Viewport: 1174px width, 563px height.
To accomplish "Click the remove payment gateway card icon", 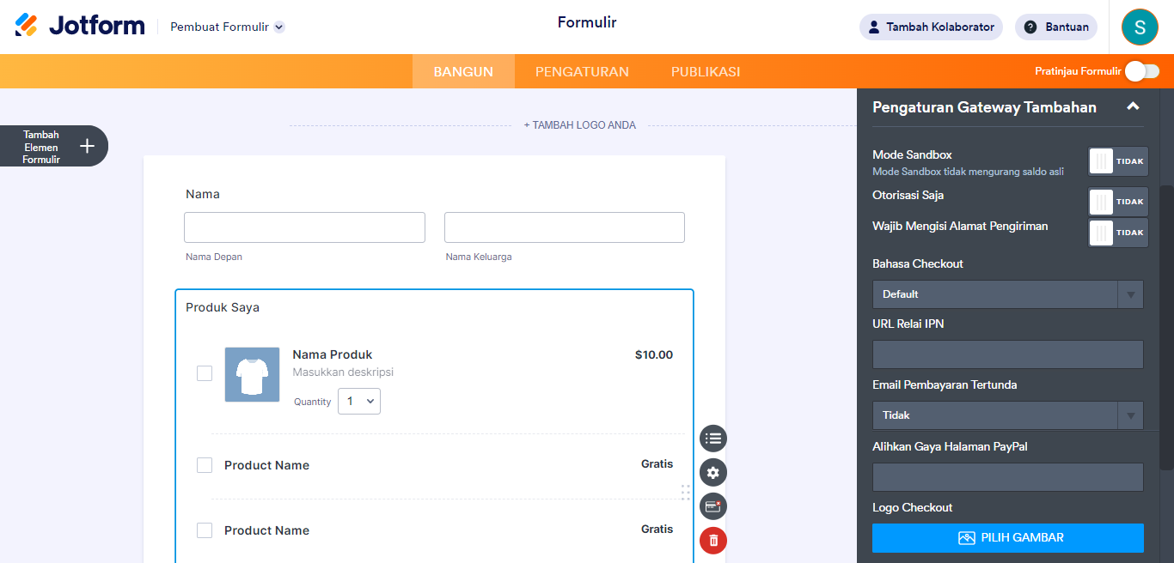I will 712,506.
